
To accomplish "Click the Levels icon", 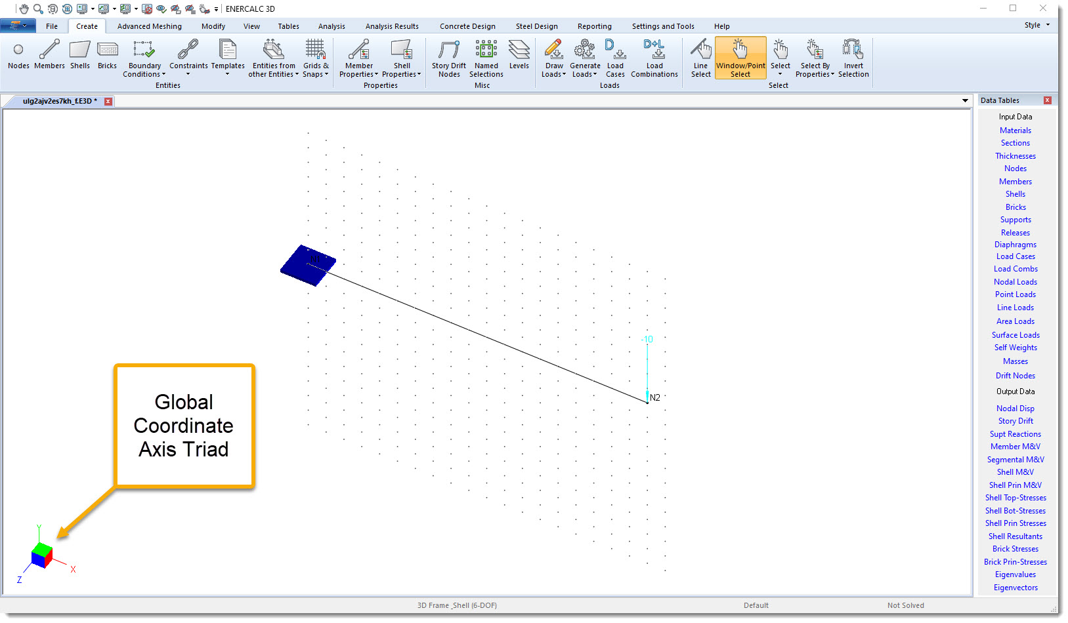I will click(x=519, y=55).
